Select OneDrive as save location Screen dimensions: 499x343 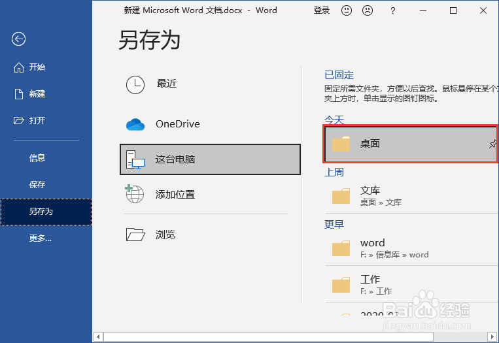tap(210, 124)
